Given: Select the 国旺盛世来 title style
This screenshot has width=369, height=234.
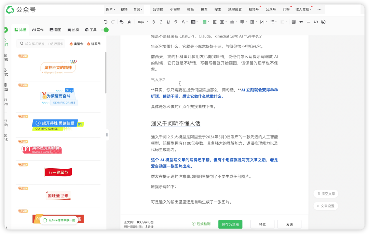Looking at the screenshot, I should [x=58, y=195].
